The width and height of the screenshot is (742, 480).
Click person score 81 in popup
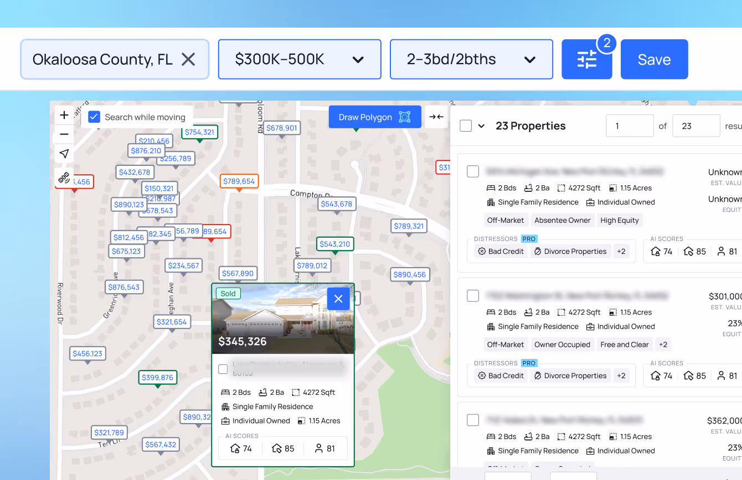pyautogui.click(x=325, y=448)
